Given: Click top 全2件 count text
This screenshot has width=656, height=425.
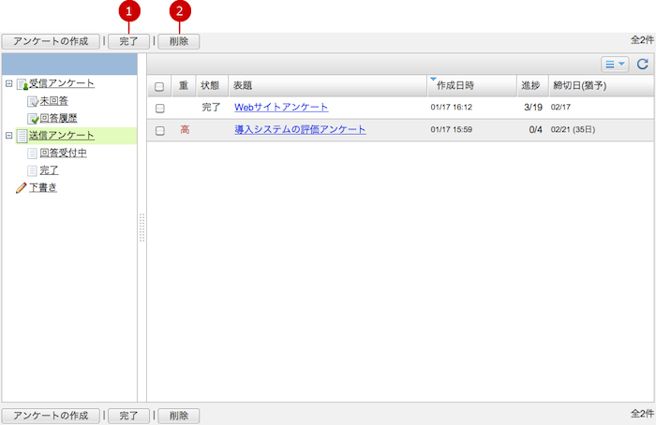Looking at the screenshot, I should pos(642,40).
